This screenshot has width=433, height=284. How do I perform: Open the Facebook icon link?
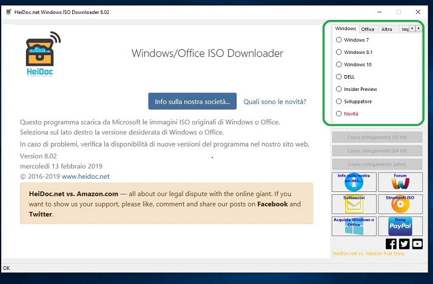click(391, 244)
